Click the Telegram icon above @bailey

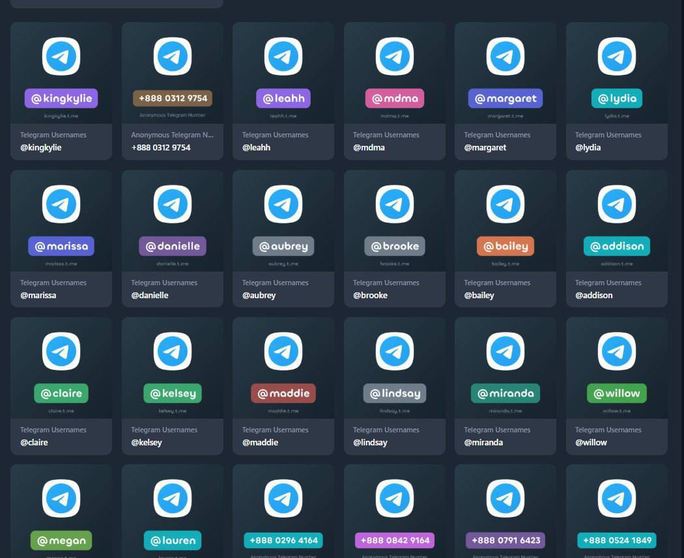[x=505, y=204]
